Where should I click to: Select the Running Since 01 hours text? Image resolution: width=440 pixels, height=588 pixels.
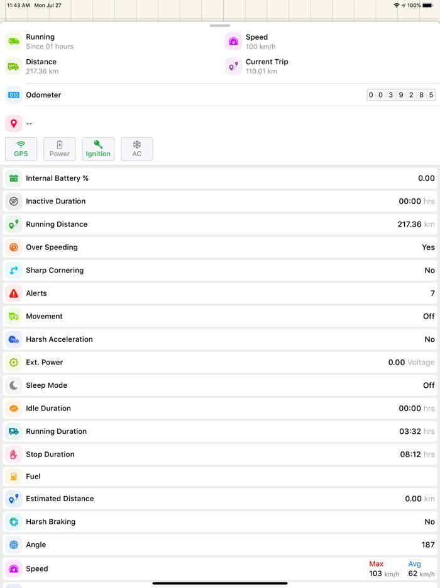click(50, 47)
